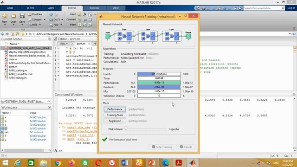The height and width of the screenshot is (167, 297).
Task: Open Google Chrome from taskbar
Action: click(58, 163)
